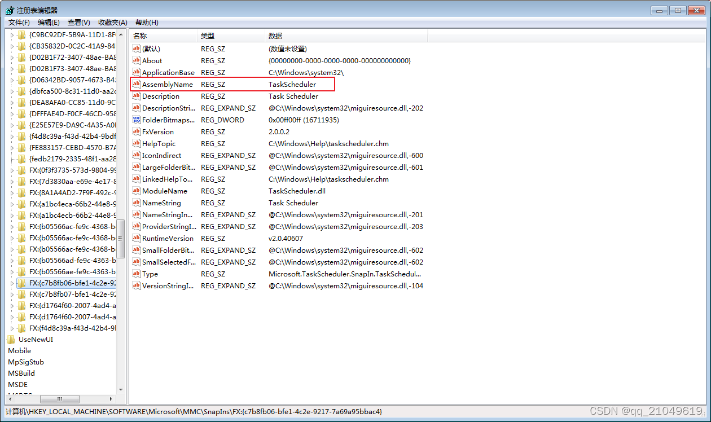Viewport: 711px width, 422px height.
Task: Open the 查看(V) menu
Action: point(78,22)
